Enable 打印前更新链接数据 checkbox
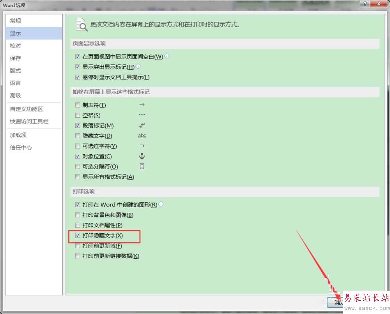 [78, 256]
